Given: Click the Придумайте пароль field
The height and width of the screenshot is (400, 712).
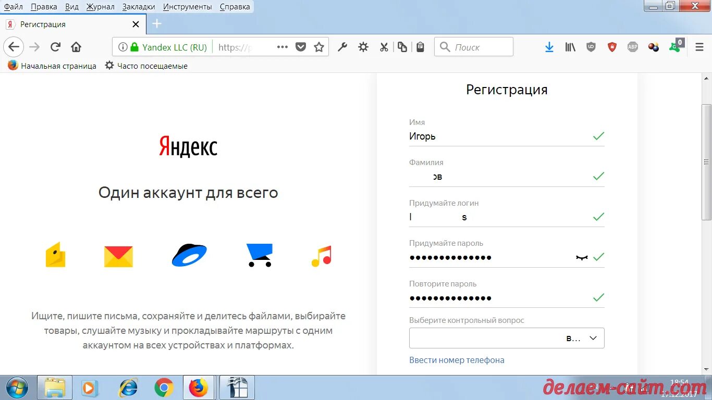Looking at the screenshot, I should [507, 257].
